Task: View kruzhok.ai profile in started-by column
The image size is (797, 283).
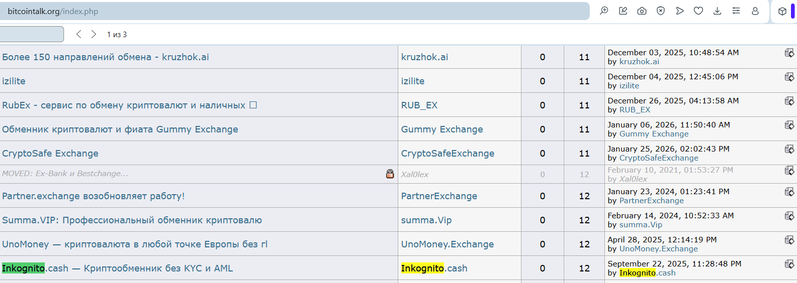Action: tap(424, 57)
